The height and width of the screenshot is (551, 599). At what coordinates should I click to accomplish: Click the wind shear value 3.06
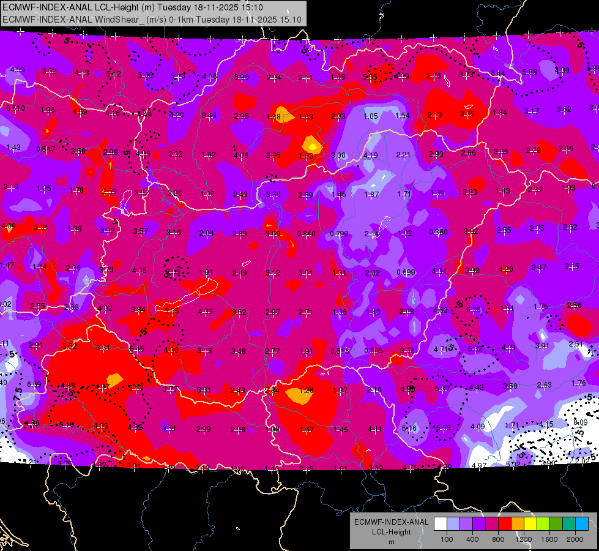pyautogui.click(x=273, y=234)
